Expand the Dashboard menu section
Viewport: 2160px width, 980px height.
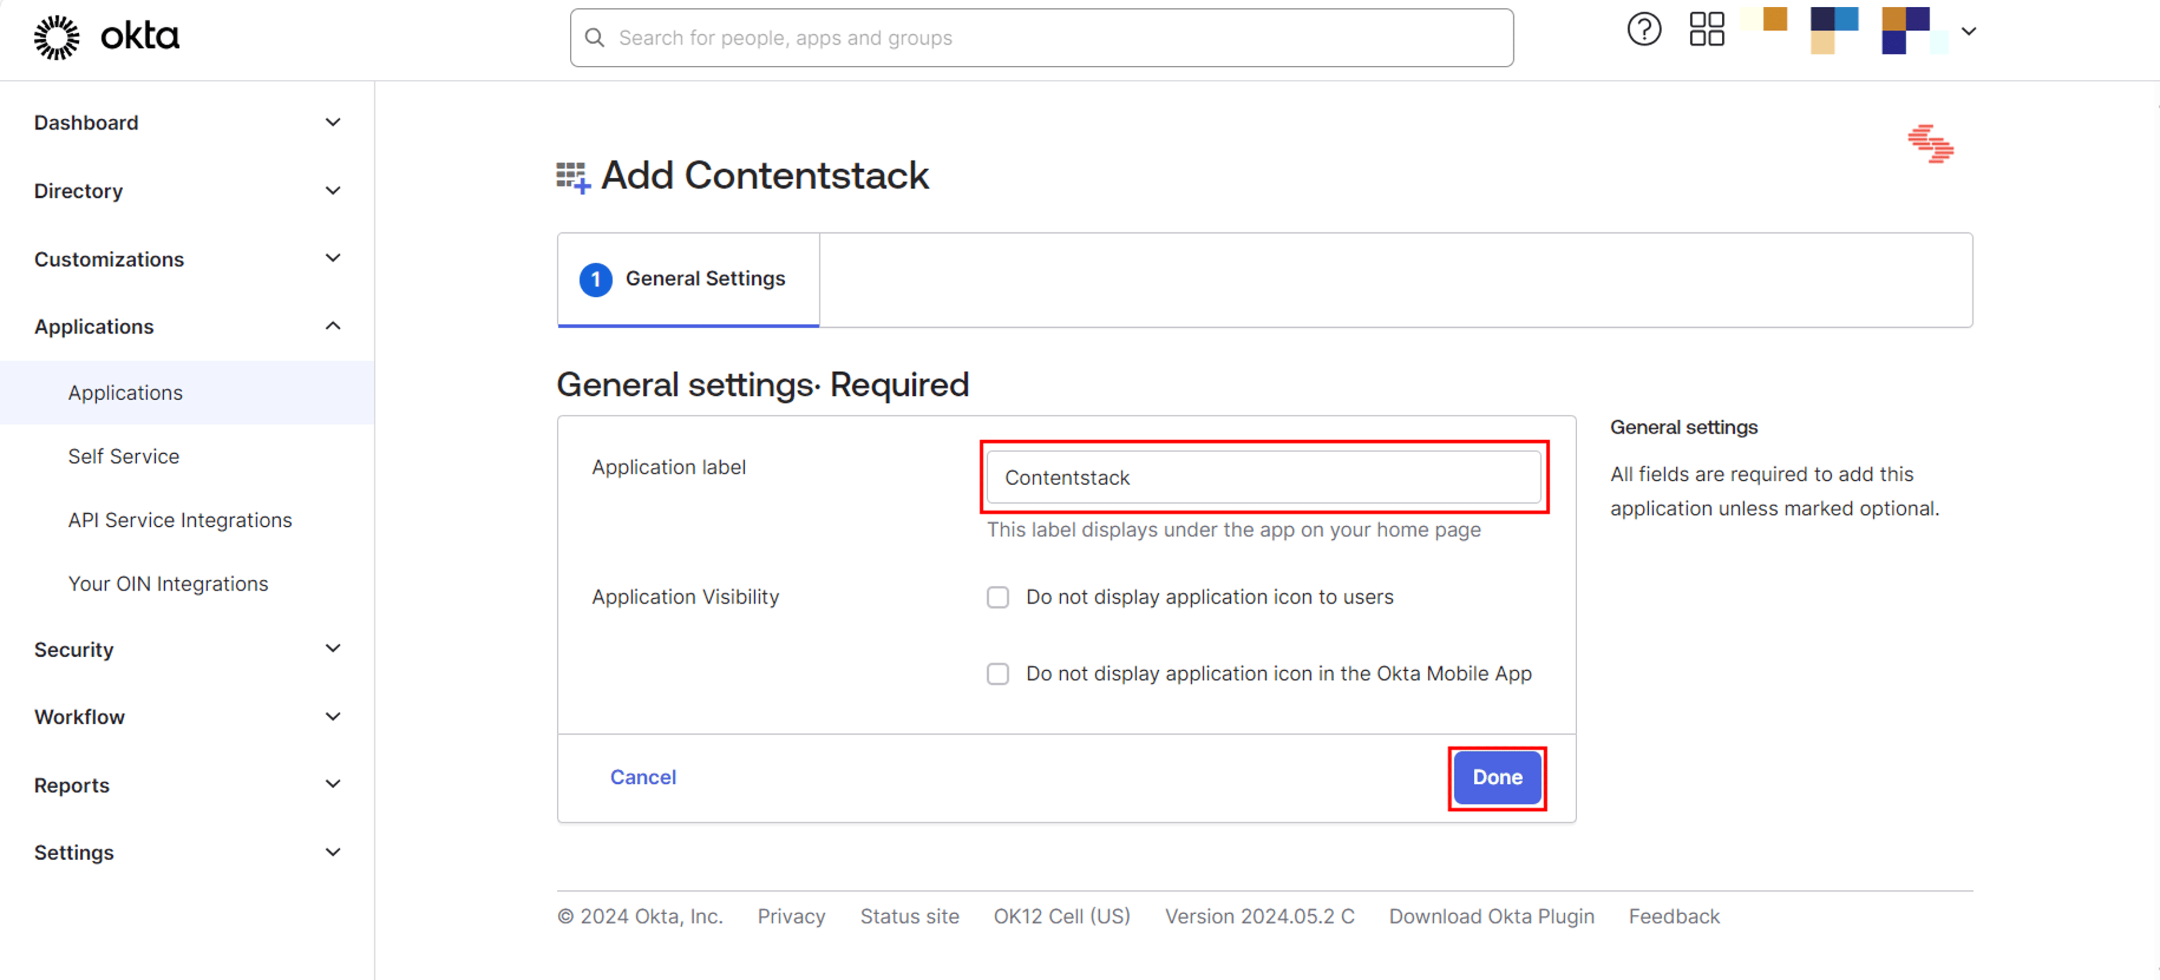point(187,123)
